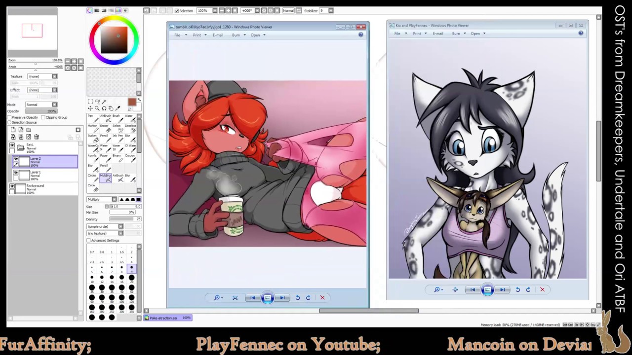The height and width of the screenshot is (355, 632).
Task: Create a new layer
Action: [13, 130]
